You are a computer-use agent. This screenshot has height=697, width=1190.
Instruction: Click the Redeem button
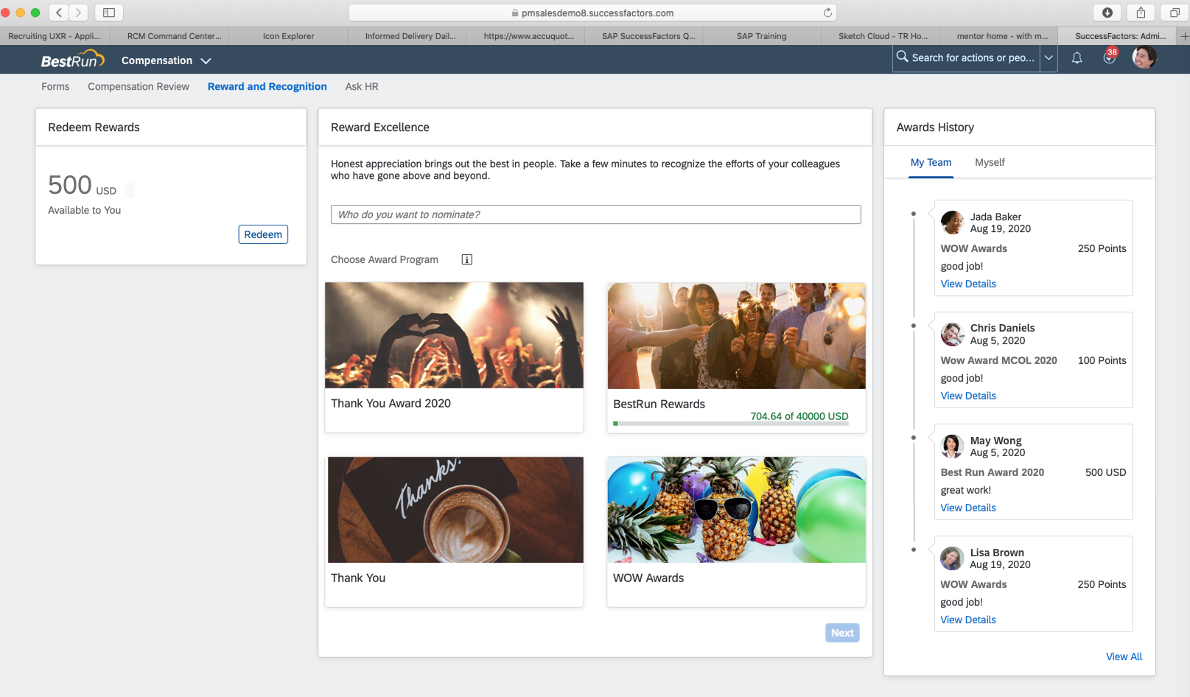263,234
